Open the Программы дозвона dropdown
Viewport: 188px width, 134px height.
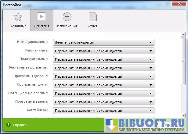click(x=104, y=76)
